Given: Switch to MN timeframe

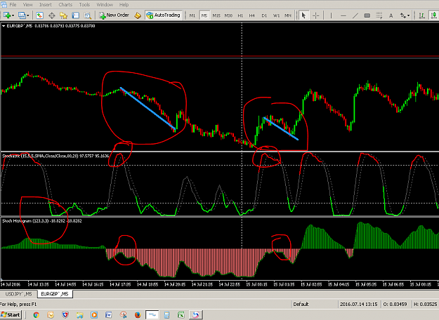Looking at the screenshot, I should pyautogui.click(x=288, y=15).
